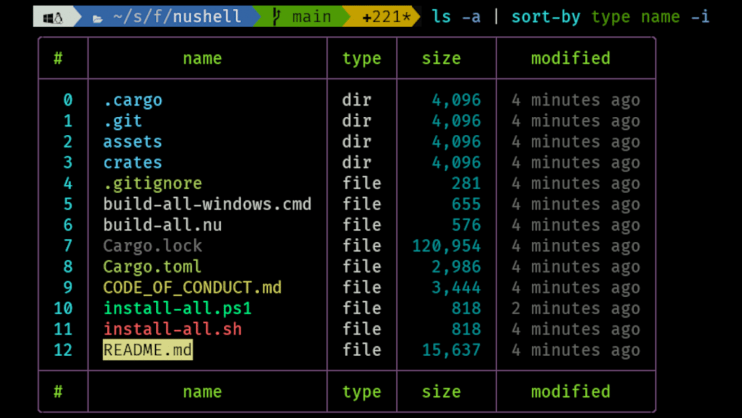Image resolution: width=742 pixels, height=418 pixels.
Task: Click the +221* git changes segment
Action: pyautogui.click(x=386, y=17)
